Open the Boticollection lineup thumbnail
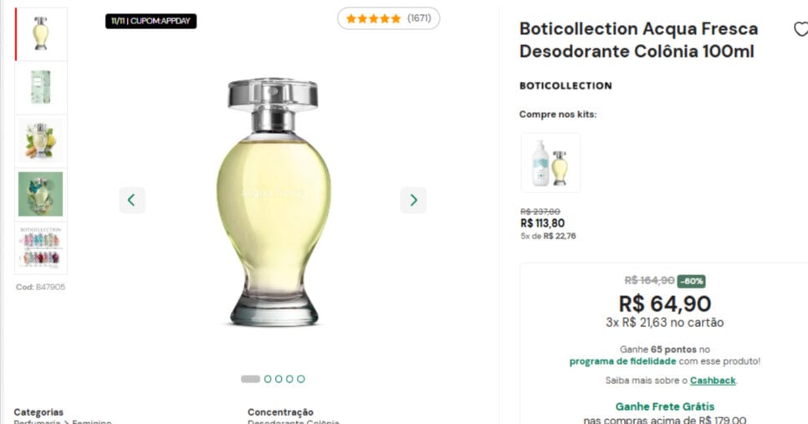The image size is (808, 424). (41, 248)
